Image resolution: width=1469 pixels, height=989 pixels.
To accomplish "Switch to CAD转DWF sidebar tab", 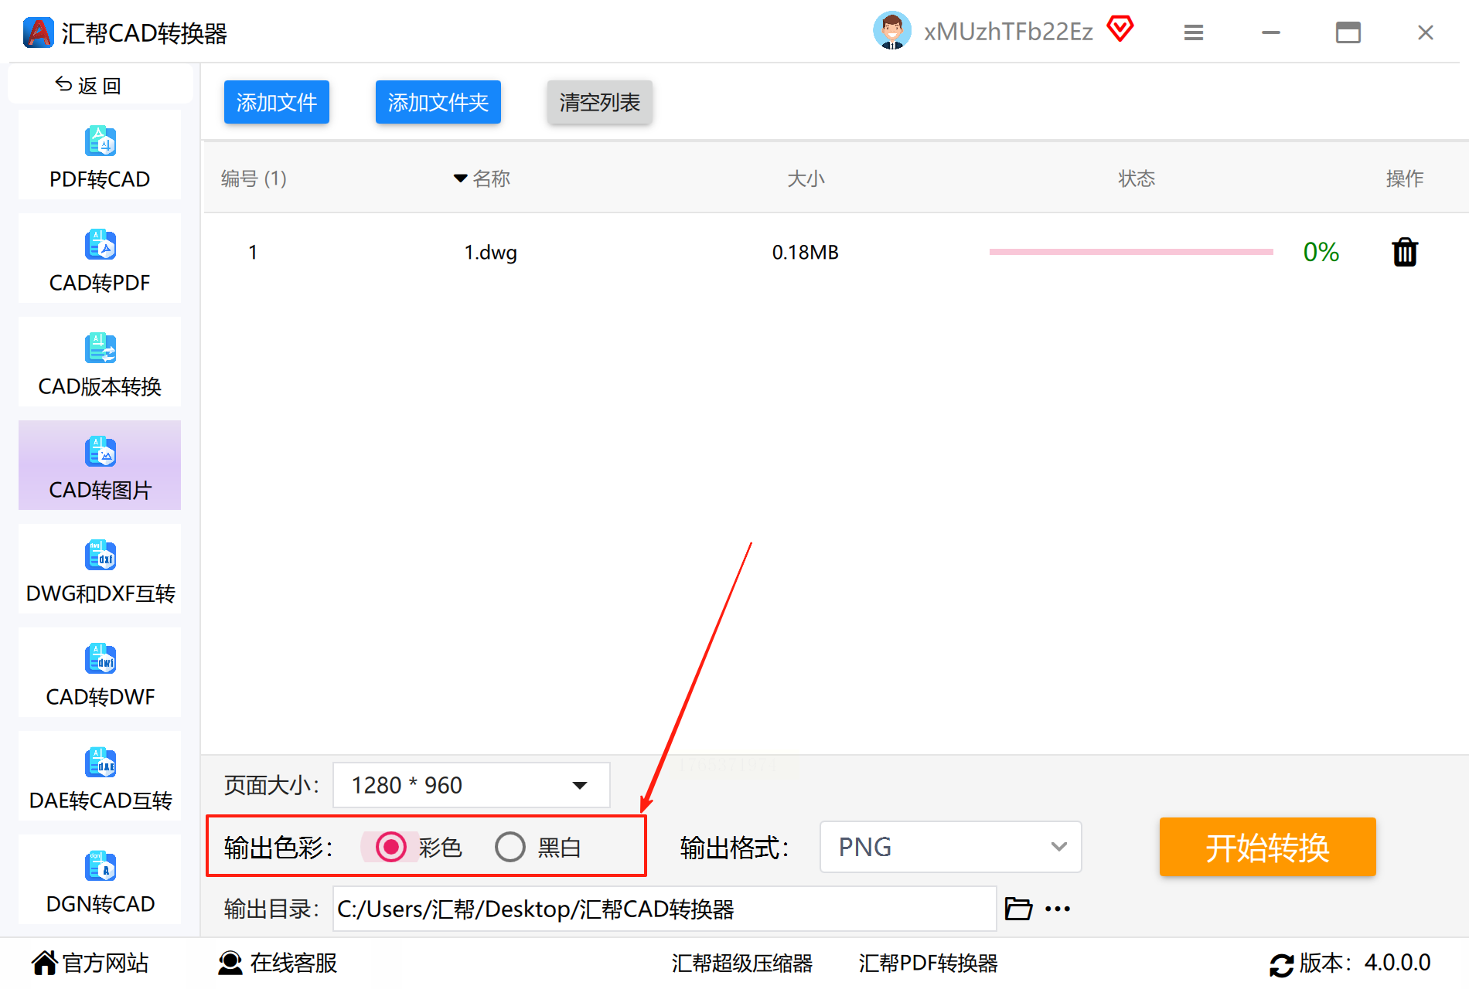I will click(100, 672).
